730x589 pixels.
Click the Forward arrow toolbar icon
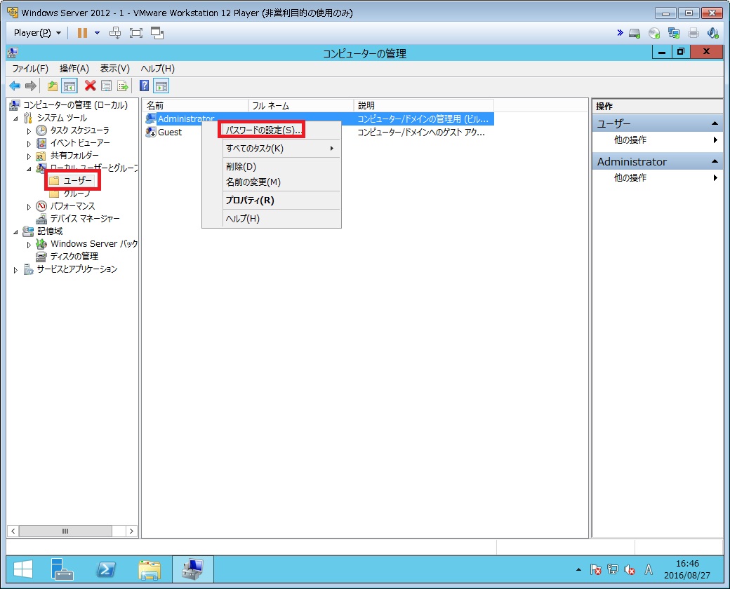click(31, 86)
